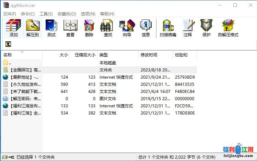The image size is (257, 161).
Task: Go up one level arrow button
Action: (8, 44)
